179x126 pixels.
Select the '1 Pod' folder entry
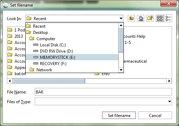coord(16,30)
